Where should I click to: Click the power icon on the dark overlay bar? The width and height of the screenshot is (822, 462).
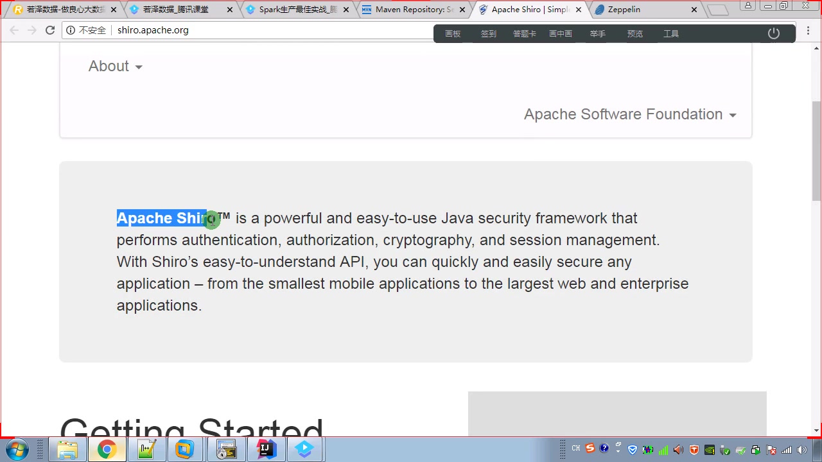(x=774, y=33)
